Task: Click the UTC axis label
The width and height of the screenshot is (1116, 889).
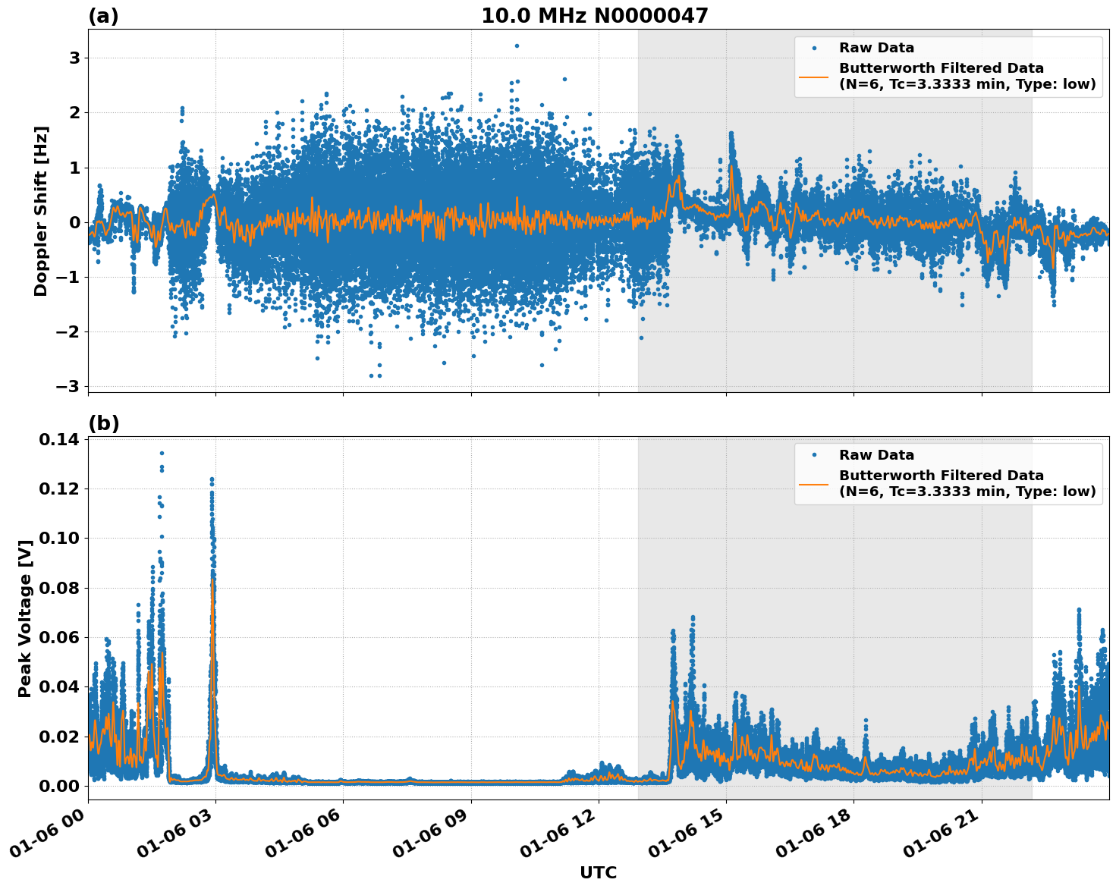Action: coord(598,872)
